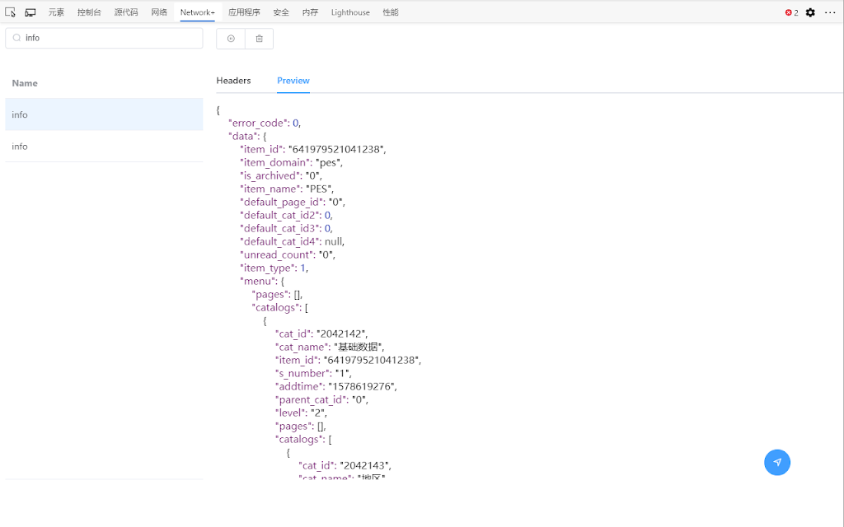The width and height of the screenshot is (844, 527).
Task: Select the second info request row
Action: point(104,147)
